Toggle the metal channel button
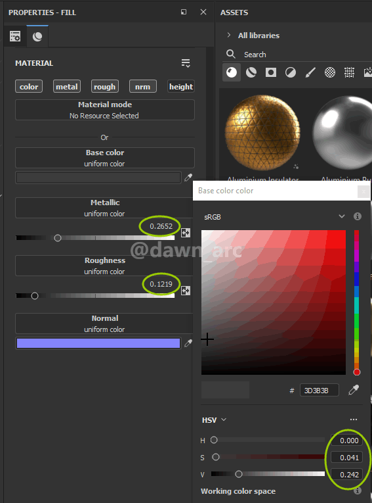 66,87
